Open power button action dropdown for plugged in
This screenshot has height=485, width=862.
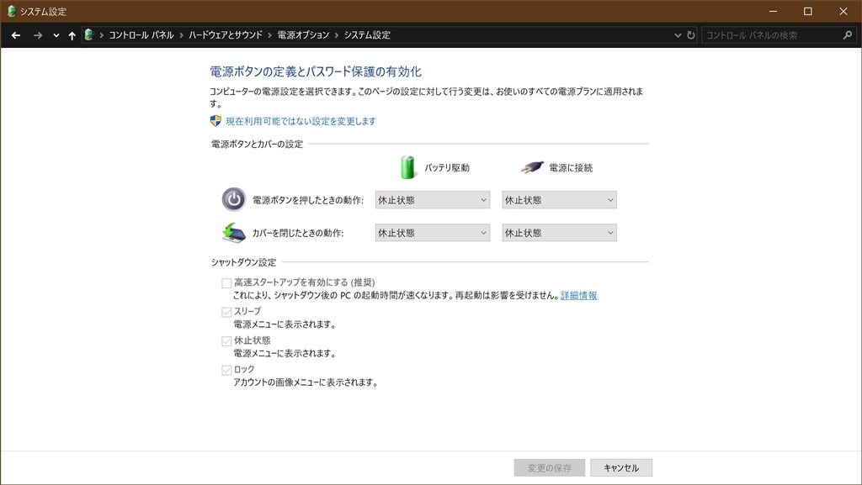[x=559, y=200]
